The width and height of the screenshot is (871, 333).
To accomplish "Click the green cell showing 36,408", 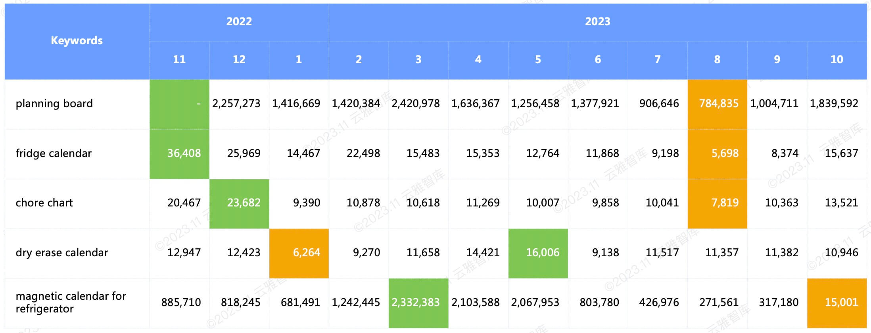I will coord(180,153).
